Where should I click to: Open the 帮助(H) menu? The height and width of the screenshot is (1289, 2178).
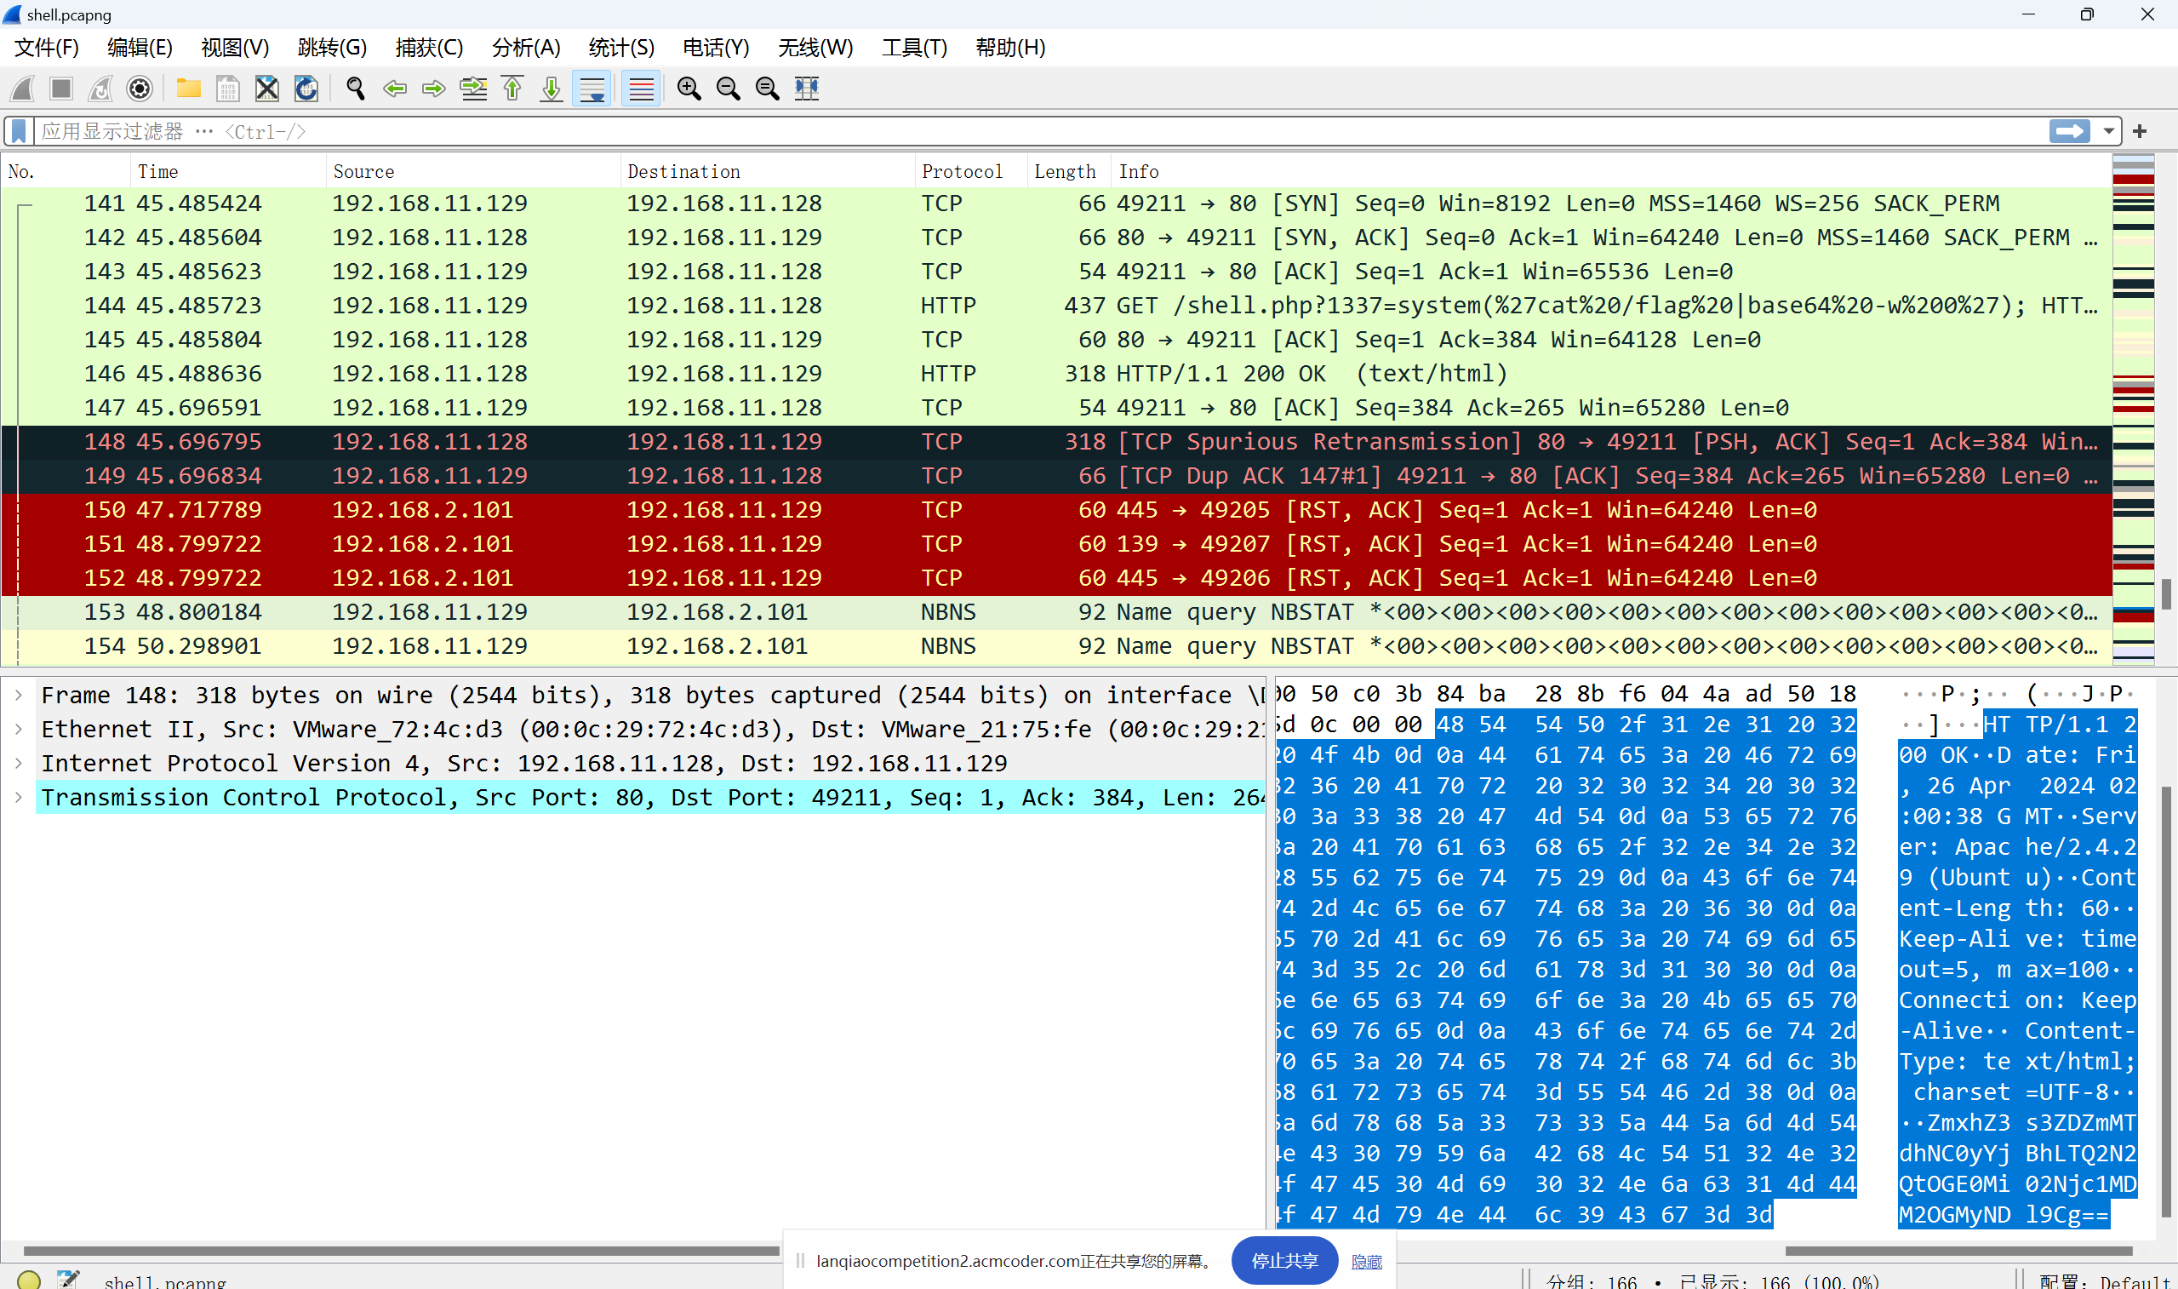1010,47
